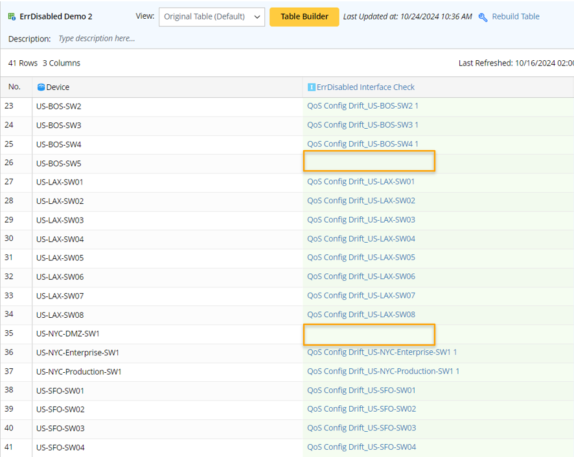
Task: Open QoS Config Drift_US-BOS-SW2 1 link
Action: [x=362, y=106]
